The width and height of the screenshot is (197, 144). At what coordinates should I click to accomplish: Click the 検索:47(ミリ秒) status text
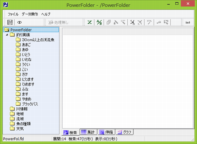click(x=81, y=139)
